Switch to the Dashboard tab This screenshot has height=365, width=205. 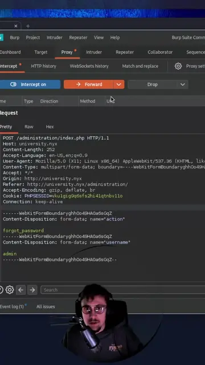(x=10, y=52)
